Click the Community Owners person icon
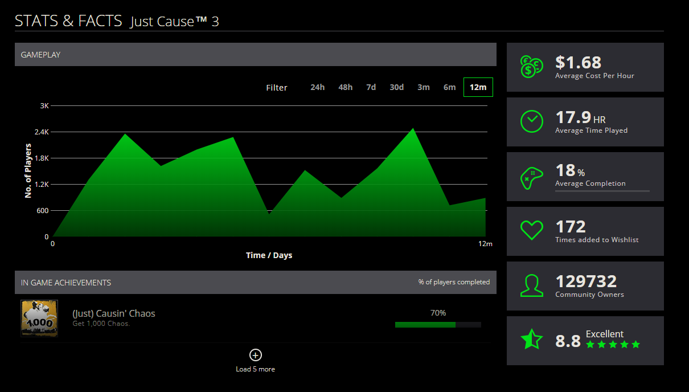 point(531,286)
